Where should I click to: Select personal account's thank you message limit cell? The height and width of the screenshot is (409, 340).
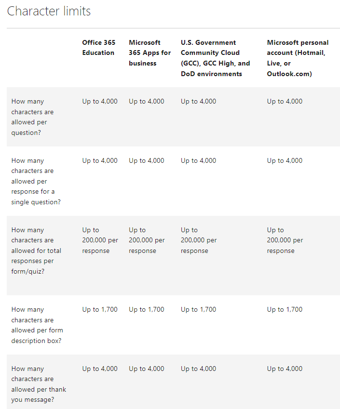285,369
